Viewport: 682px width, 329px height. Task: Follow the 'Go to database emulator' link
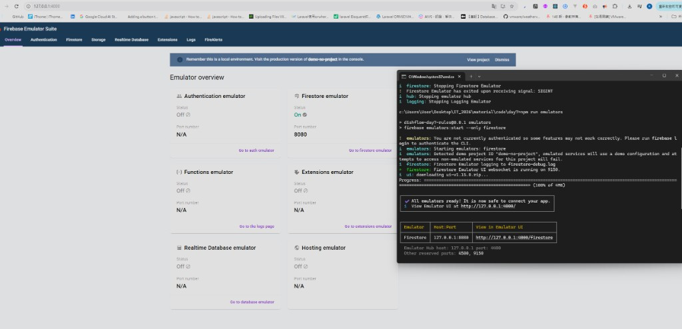pos(252,302)
